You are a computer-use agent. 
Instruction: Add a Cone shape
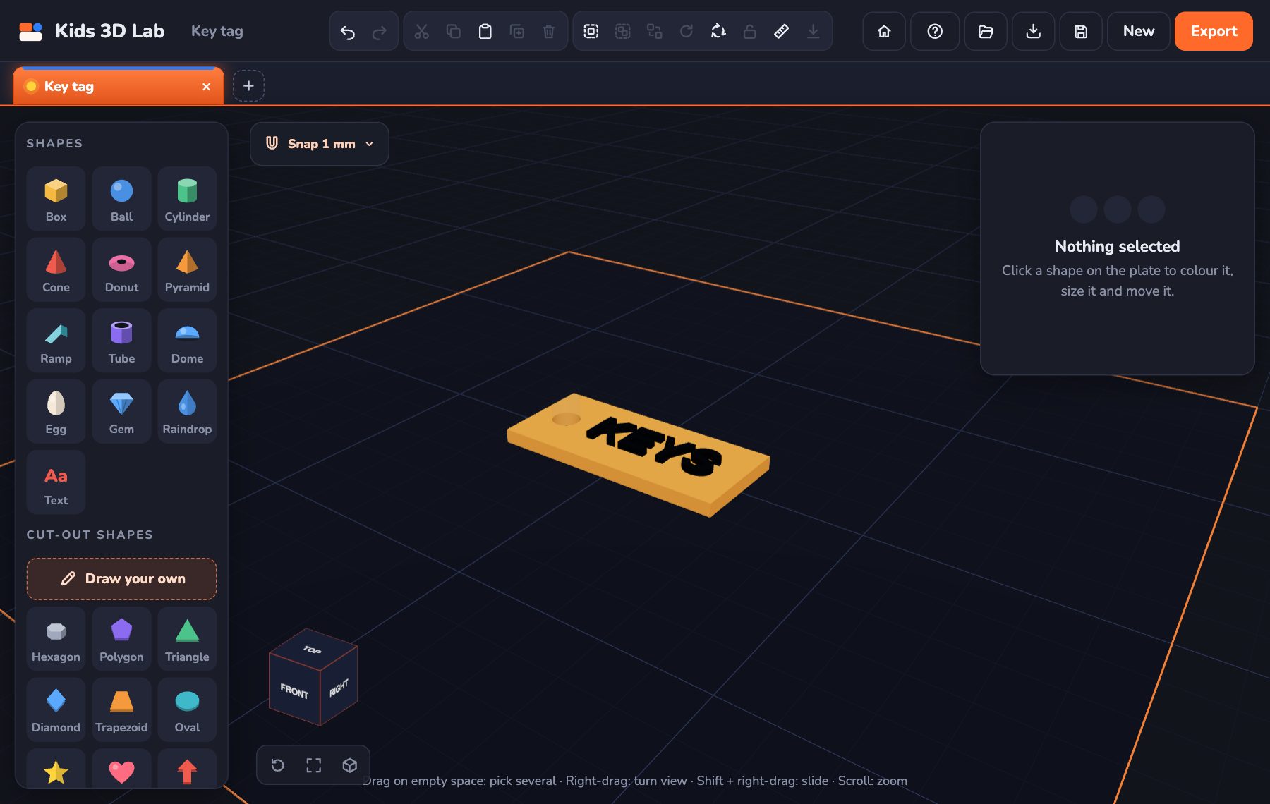(56, 269)
